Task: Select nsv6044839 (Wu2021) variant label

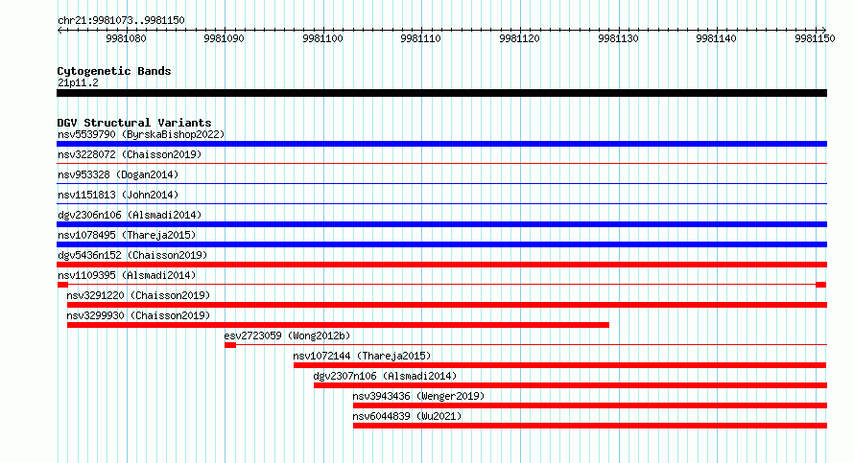Action: pos(408,416)
